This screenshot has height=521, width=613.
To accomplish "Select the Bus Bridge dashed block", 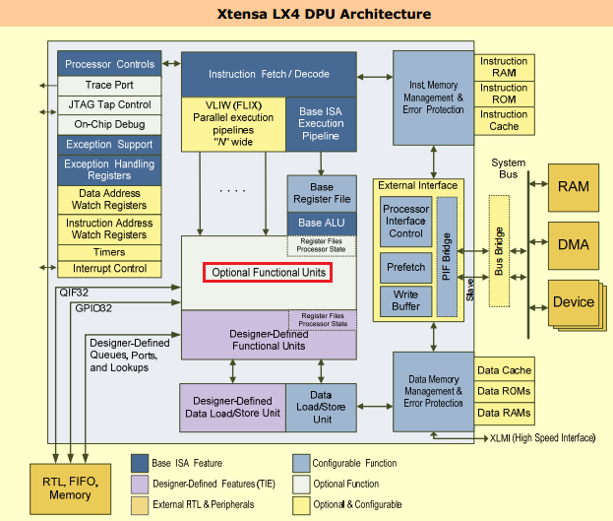I will 499,251.
